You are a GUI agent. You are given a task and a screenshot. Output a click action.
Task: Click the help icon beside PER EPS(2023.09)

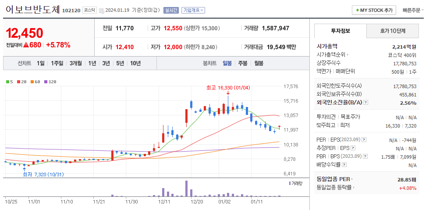click(364, 140)
